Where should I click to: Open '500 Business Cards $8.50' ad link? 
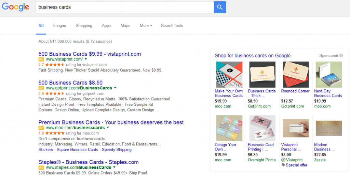click(x=70, y=83)
